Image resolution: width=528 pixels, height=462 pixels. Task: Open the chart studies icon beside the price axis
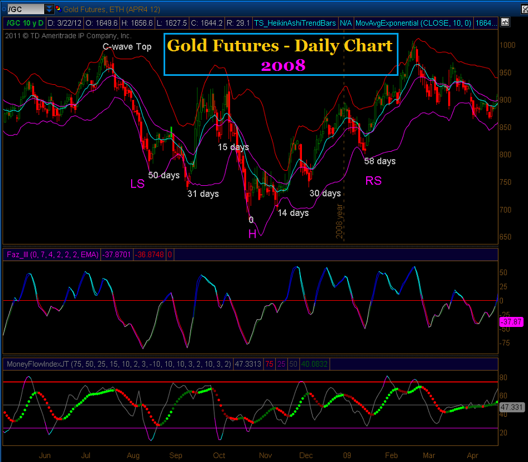[x=505, y=22]
